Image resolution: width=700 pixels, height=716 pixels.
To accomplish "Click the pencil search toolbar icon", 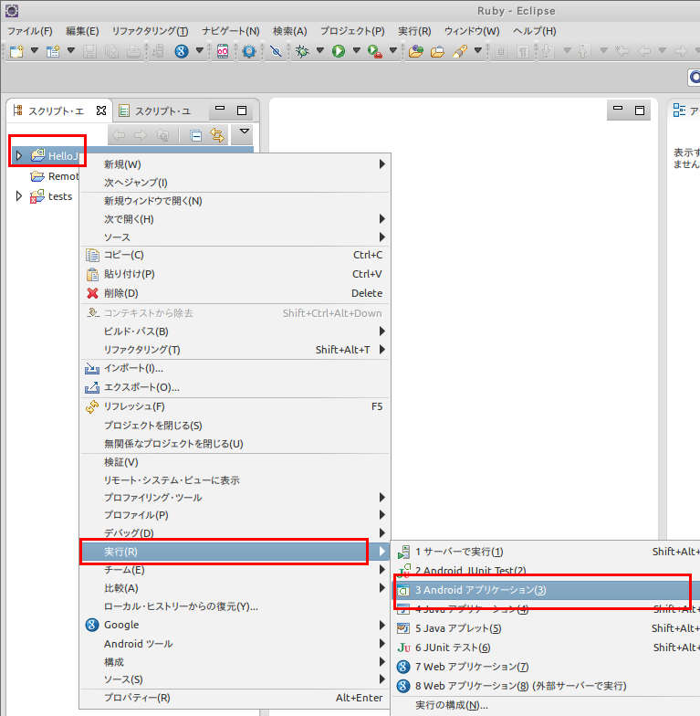I will click(x=460, y=51).
